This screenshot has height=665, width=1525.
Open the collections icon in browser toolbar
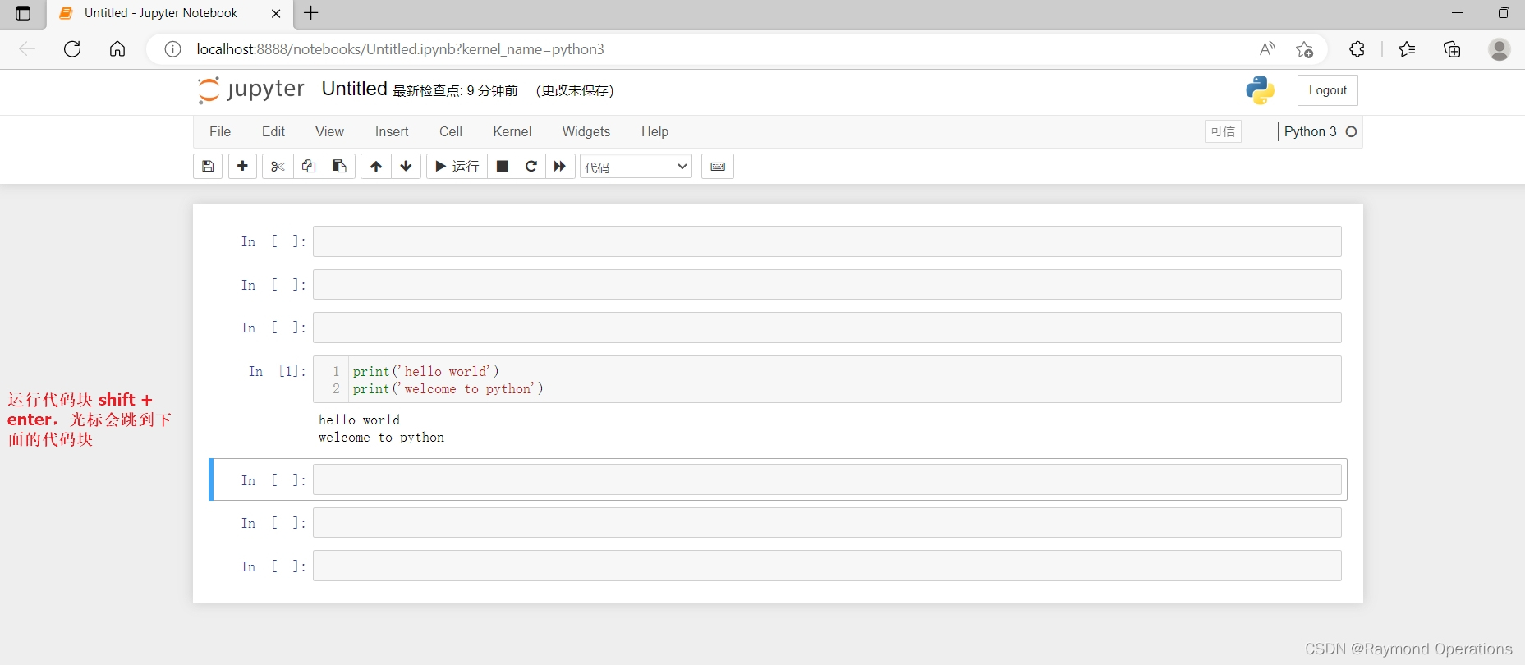tap(1452, 49)
